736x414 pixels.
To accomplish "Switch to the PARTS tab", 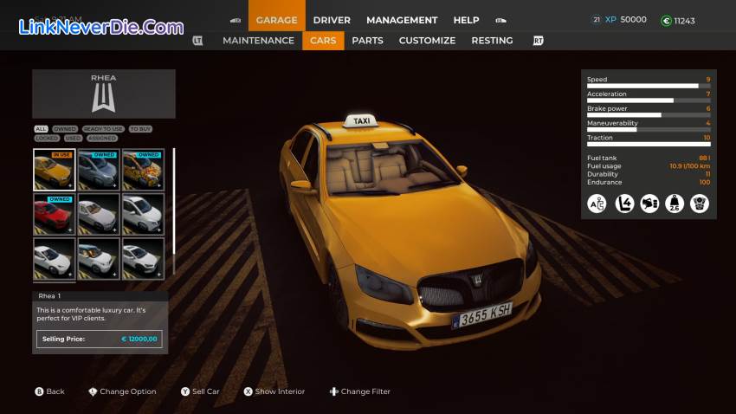I will pos(367,41).
